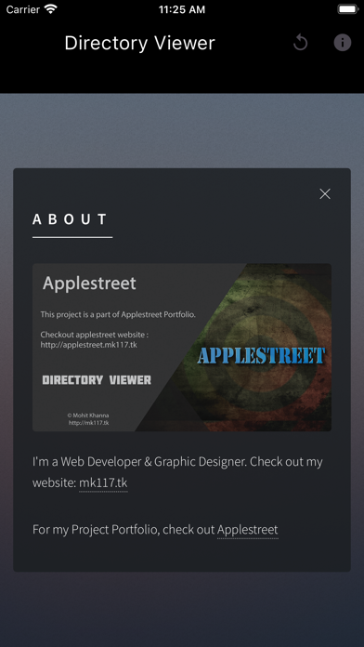Tap the battery indicator in status bar

click(x=347, y=9)
